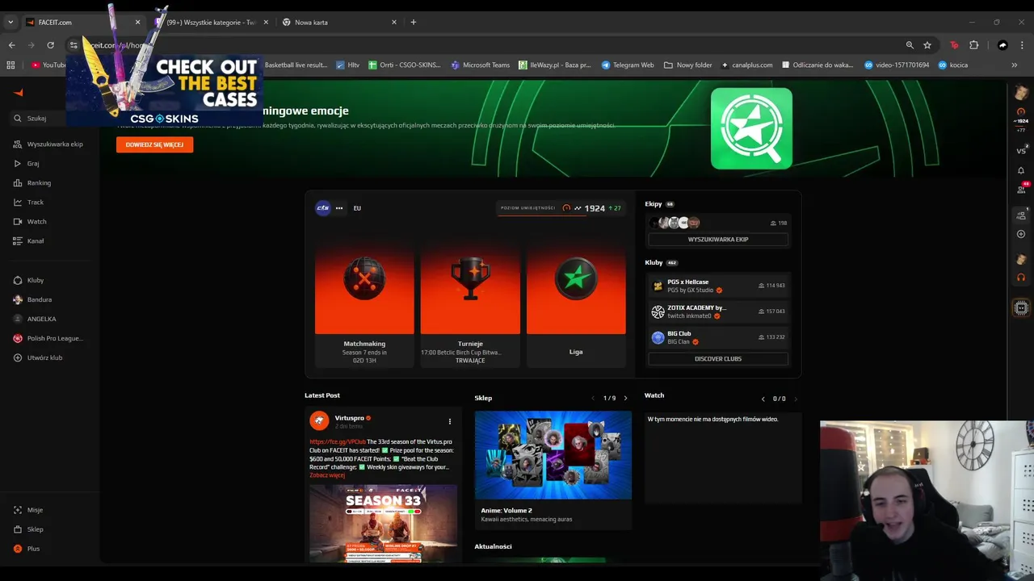Open the ZOTIX ACADEMY club row
Screen dimensions: 1034x581
718,311
